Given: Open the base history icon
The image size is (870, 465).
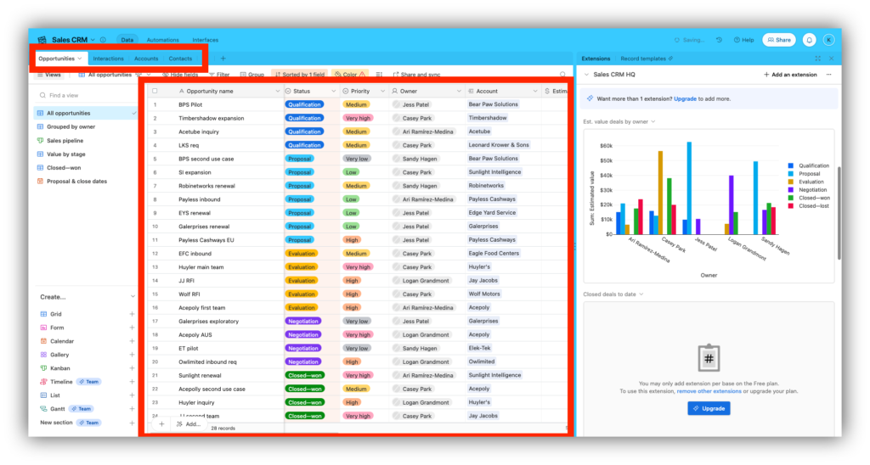Looking at the screenshot, I should coord(719,40).
